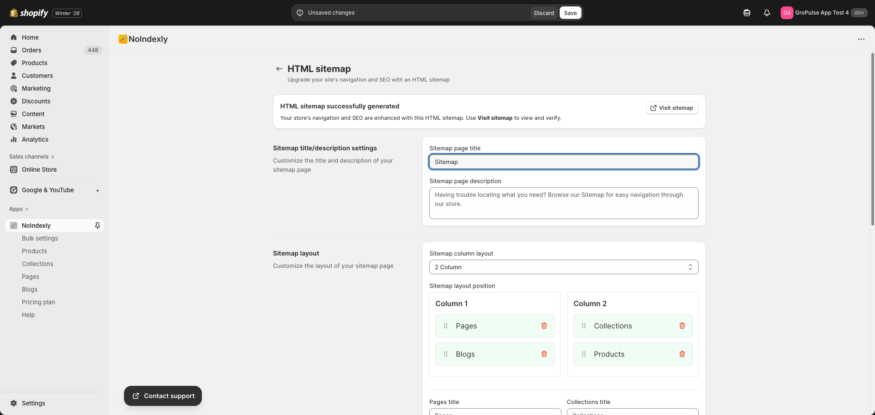Go to the Pricing plan page
Image resolution: width=875 pixels, height=415 pixels.
point(38,302)
